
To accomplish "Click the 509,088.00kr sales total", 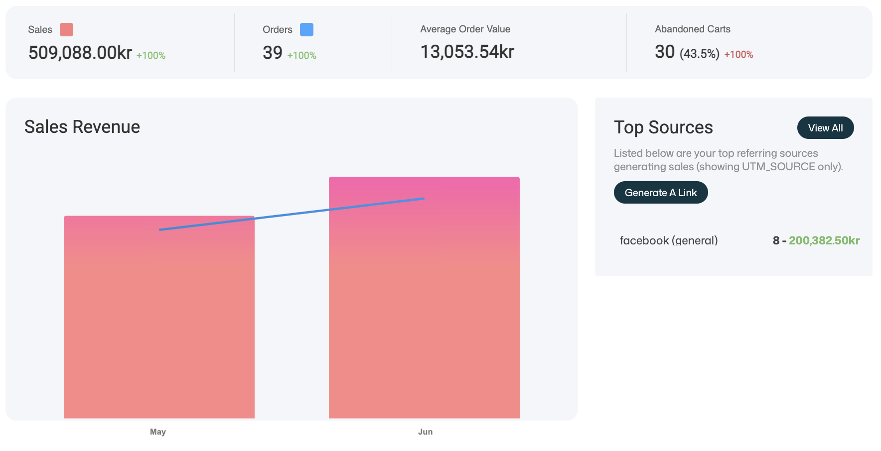I will pos(80,53).
